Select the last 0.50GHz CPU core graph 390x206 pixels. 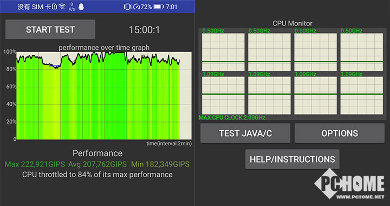click(362, 52)
